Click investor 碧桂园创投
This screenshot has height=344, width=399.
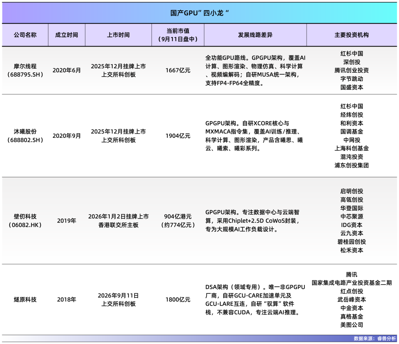point(352,242)
